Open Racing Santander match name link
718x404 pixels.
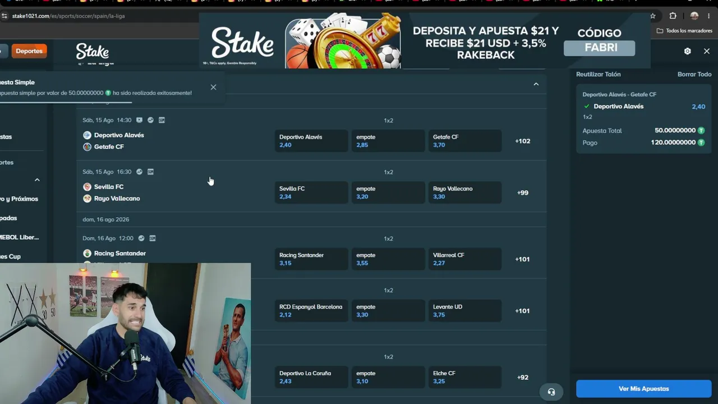click(x=120, y=253)
